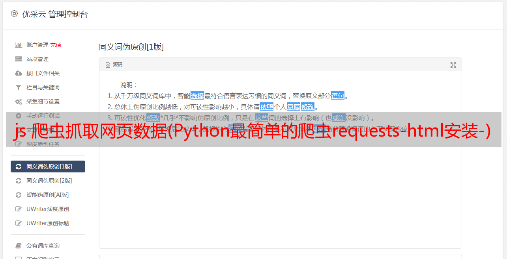
Task: Select the active 同义词伪原创[1版] item
Action: [48, 166]
